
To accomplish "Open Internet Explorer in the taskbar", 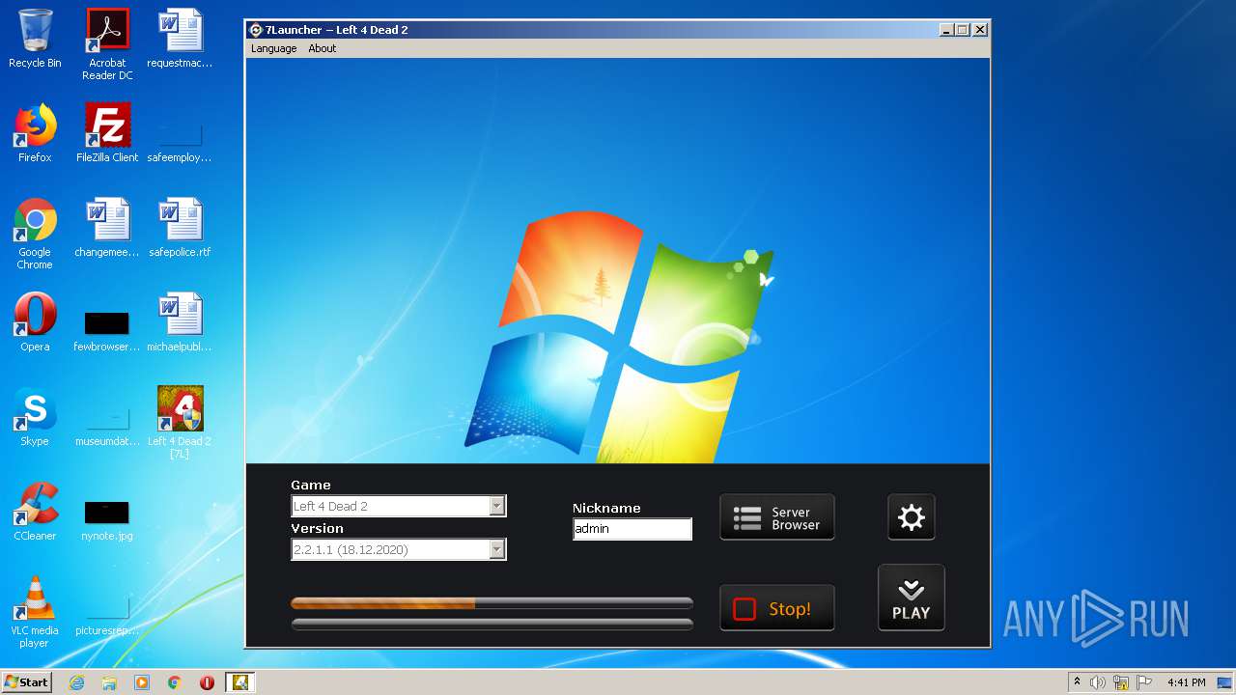I will 76,682.
